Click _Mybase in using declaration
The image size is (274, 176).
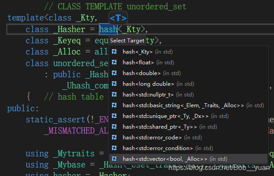[69, 165]
